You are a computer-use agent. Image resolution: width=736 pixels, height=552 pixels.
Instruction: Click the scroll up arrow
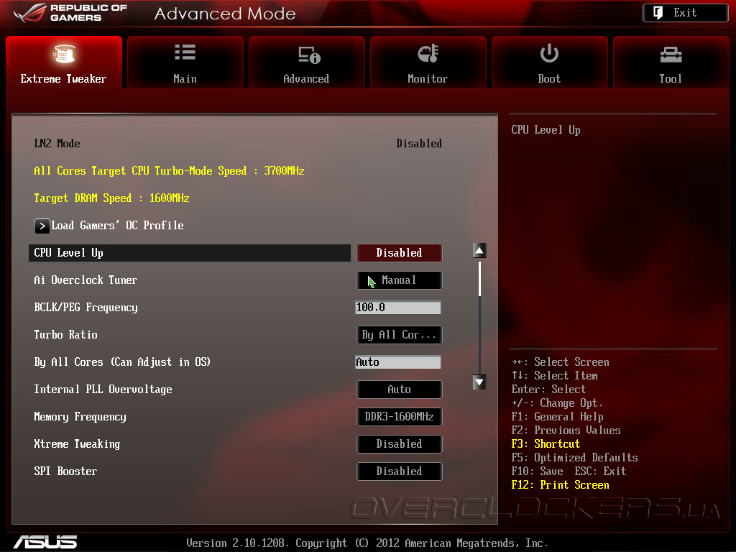pos(479,251)
